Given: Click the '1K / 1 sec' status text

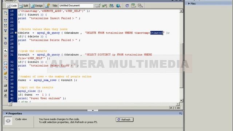Looking at the screenshot, I should [175, 108].
